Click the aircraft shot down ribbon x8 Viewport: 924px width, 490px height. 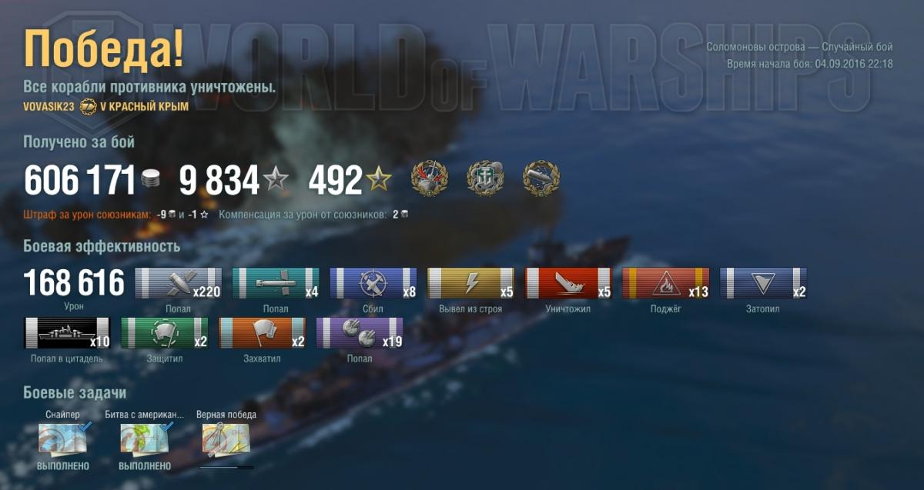point(373,283)
